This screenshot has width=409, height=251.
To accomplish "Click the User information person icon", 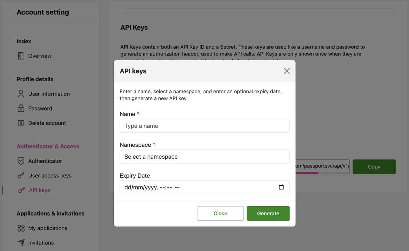I will 21,94.
